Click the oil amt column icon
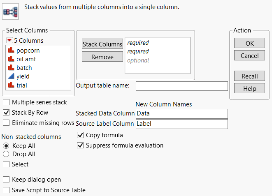Viewport: 272px width, 196px height. [x=11, y=59]
